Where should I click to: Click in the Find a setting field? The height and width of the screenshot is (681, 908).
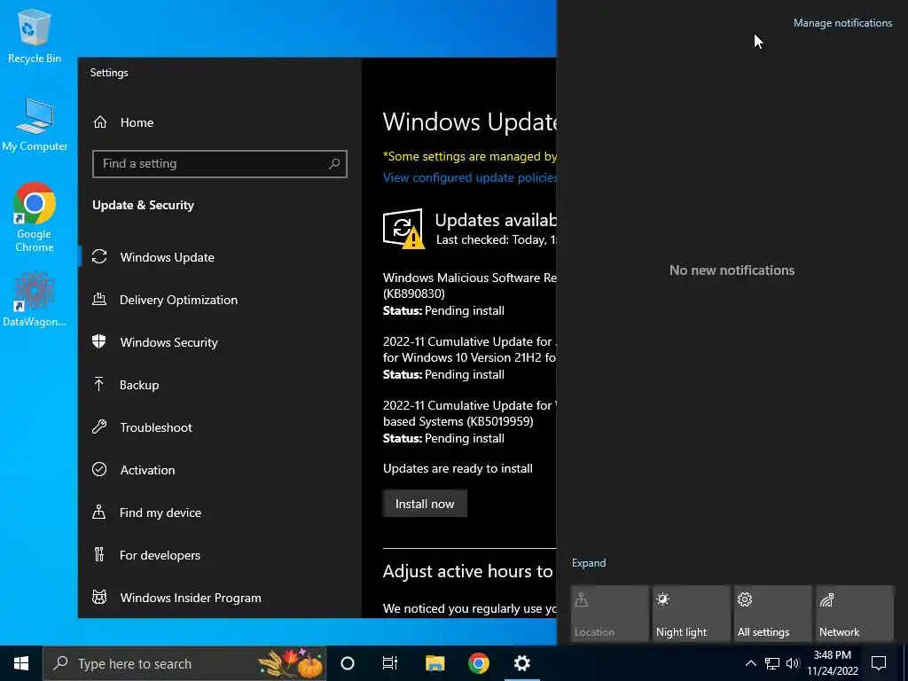(220, 164)
